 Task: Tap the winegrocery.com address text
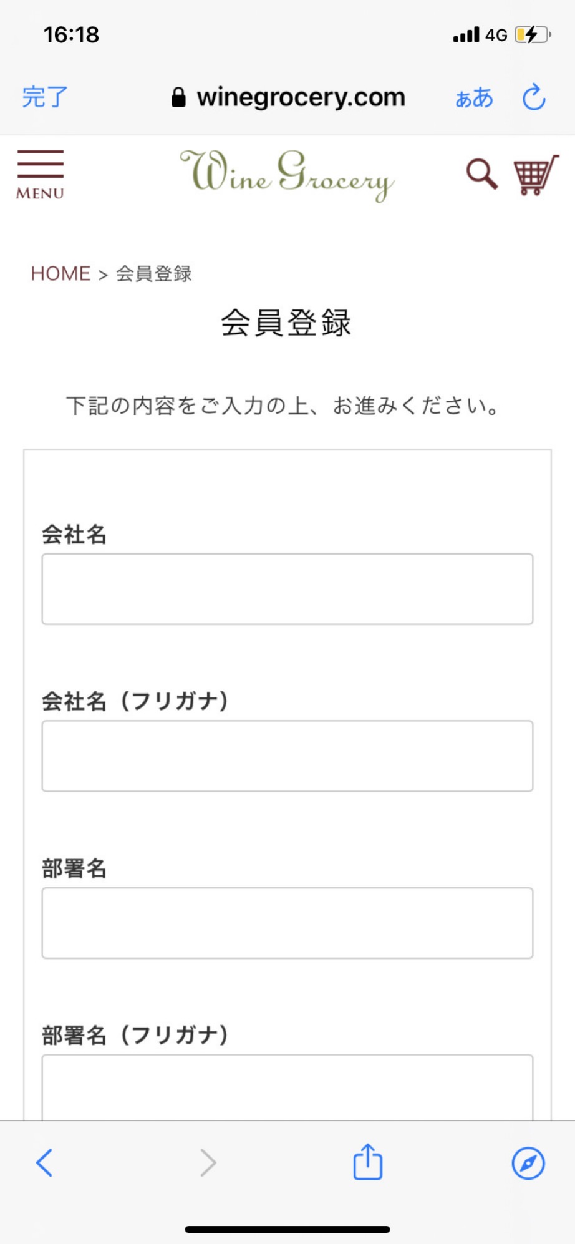click(x=301, y=97)
